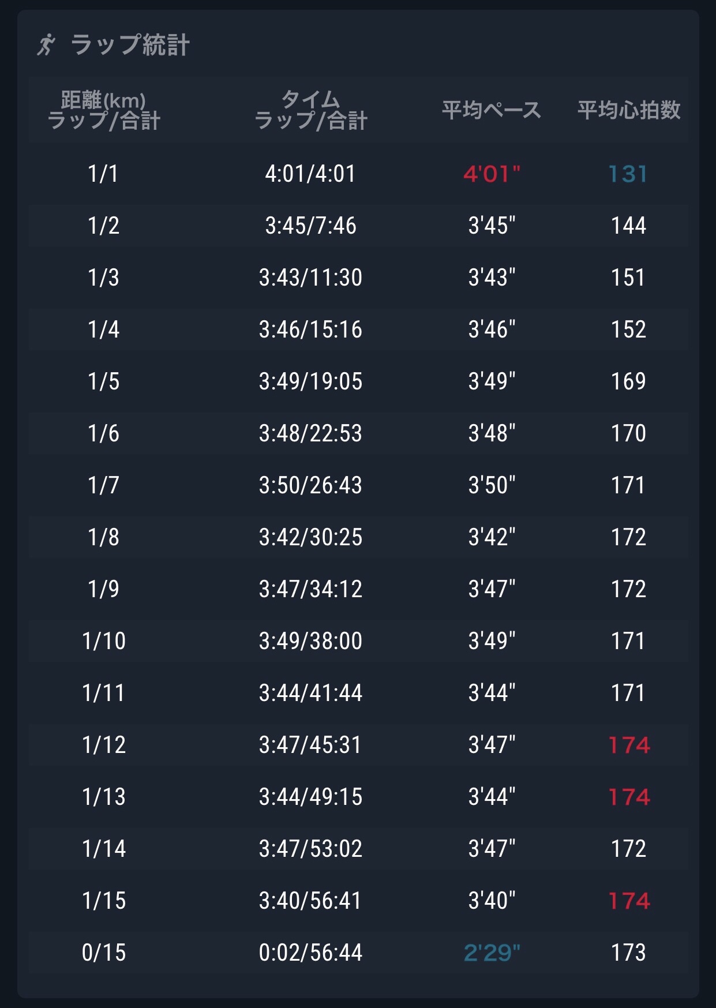This screenshot has height=1008, width=716.
Task: Click the running figure icon
Action: (x=46, y=44)
